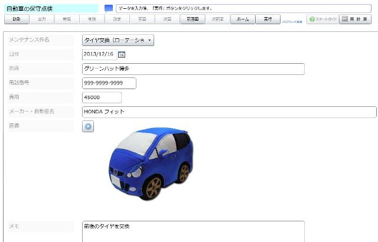This screenshot has height=242, width=378.
Task: Open 設定 from the toolbar
Action: click(117, 19)
